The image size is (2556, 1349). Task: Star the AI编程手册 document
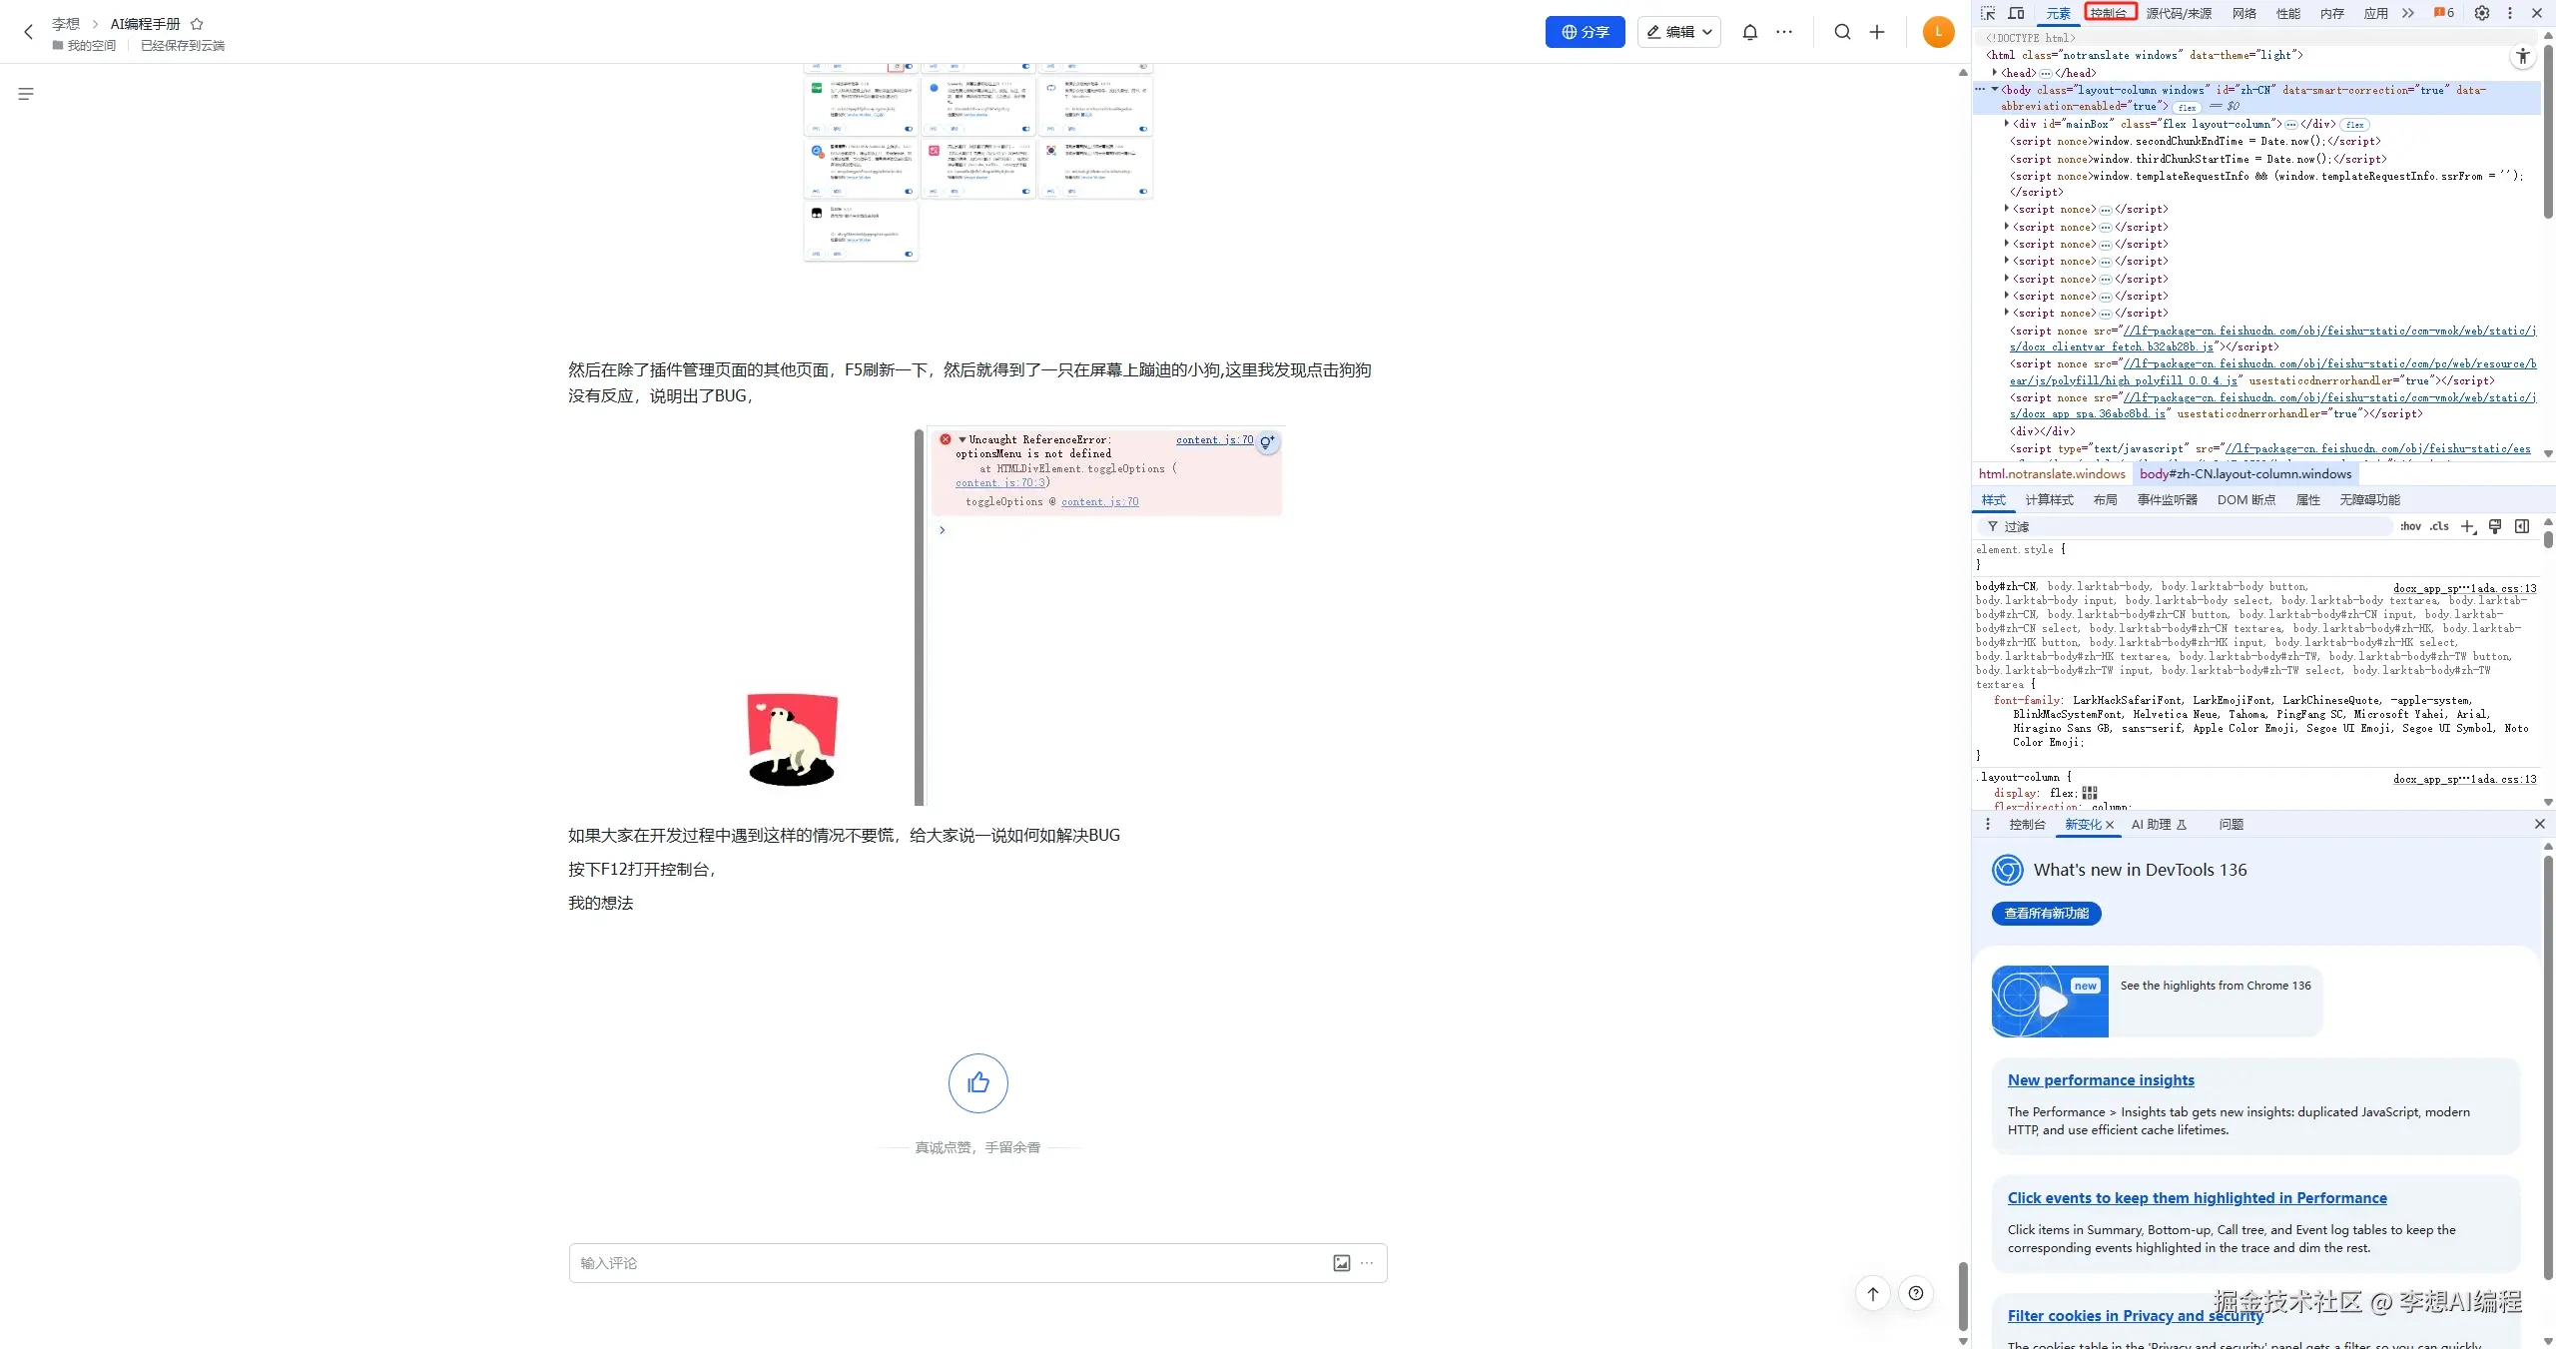(197, 24)
